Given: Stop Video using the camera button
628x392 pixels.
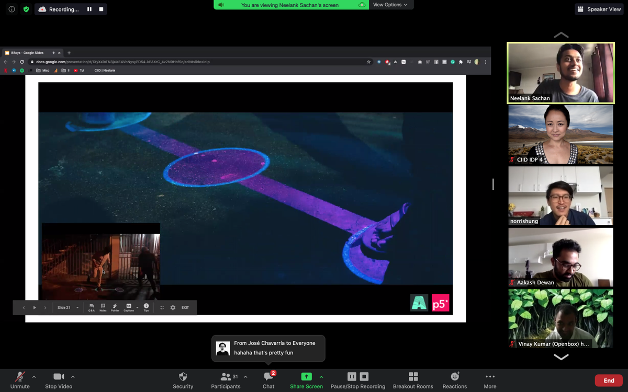Looking at the screenshot, I should point(59,380).
